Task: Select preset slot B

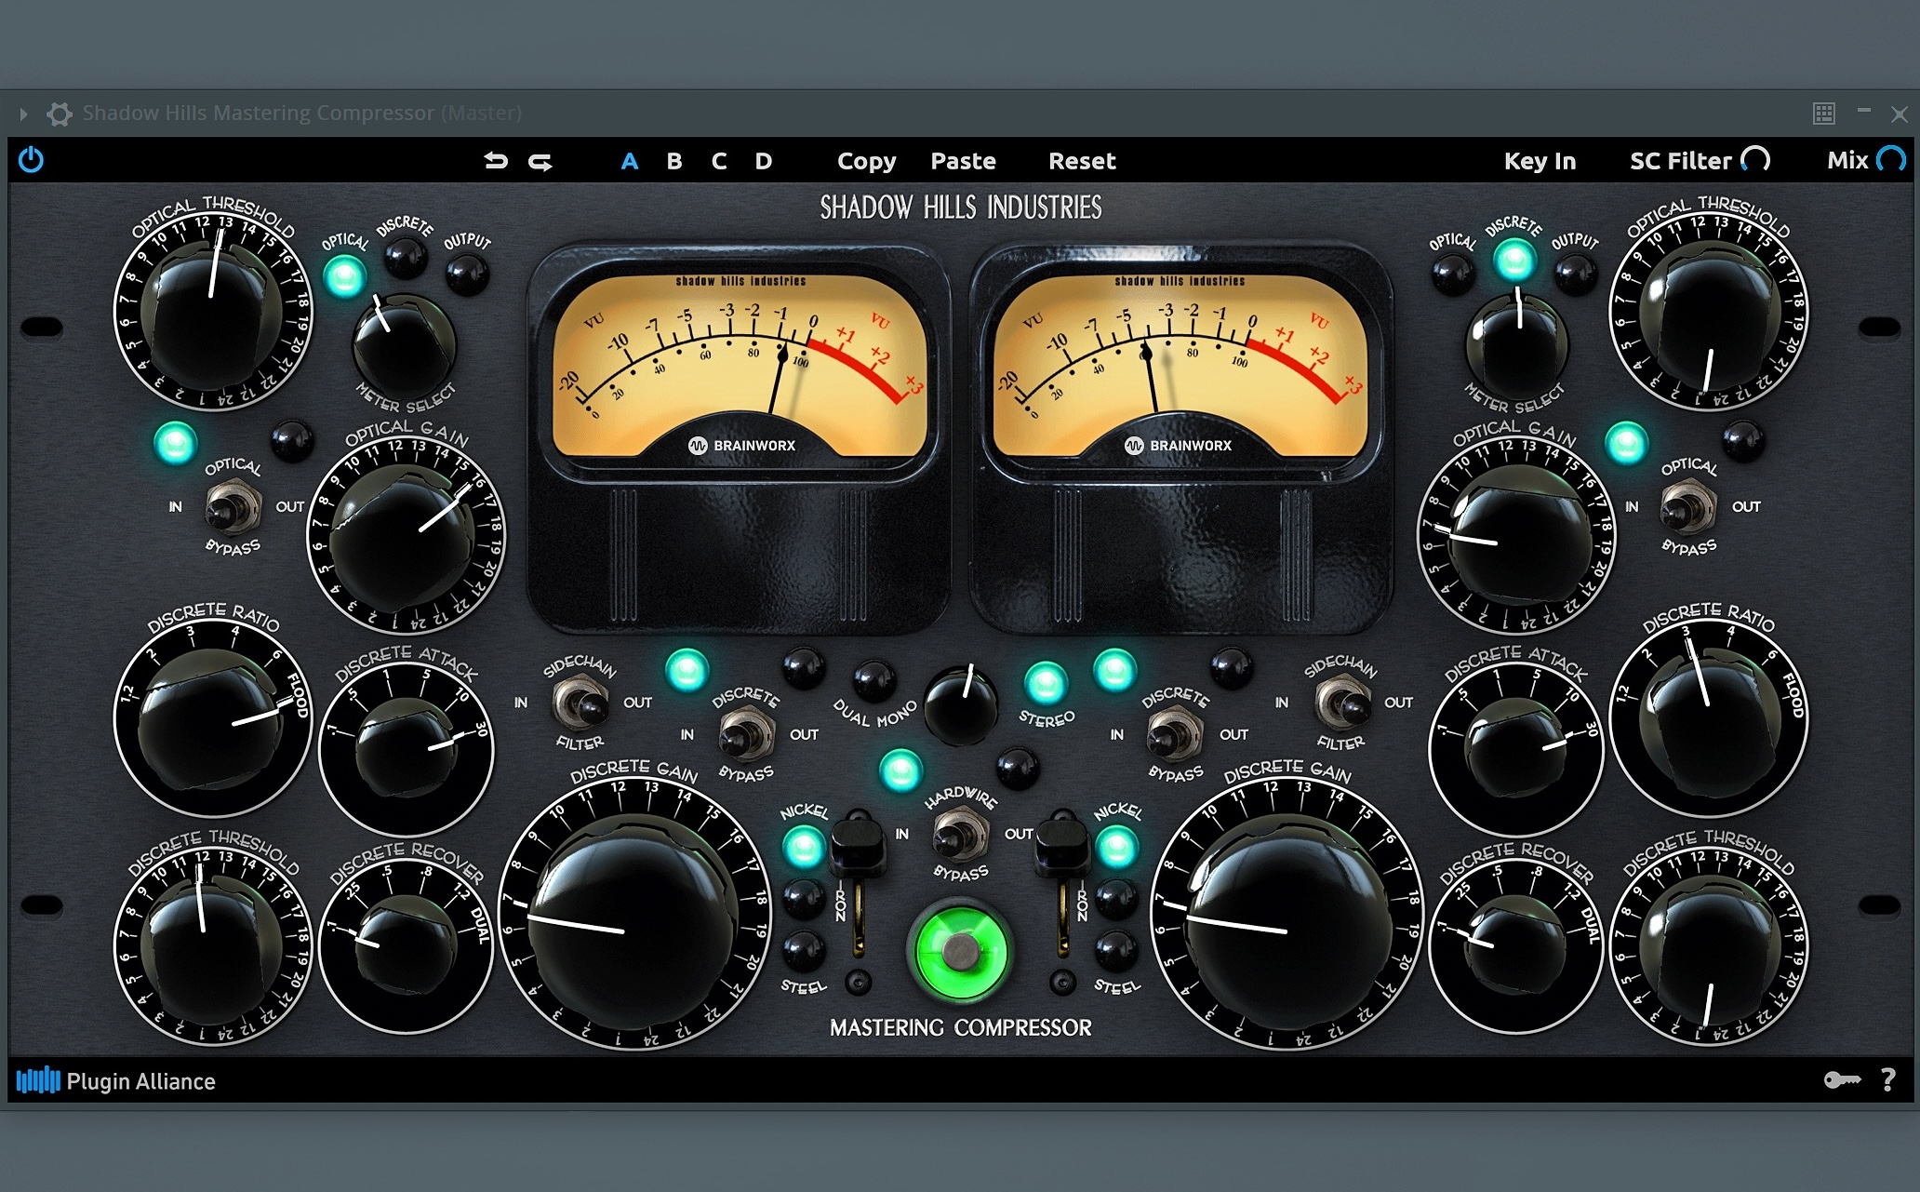Action: [x=674, y=161]
